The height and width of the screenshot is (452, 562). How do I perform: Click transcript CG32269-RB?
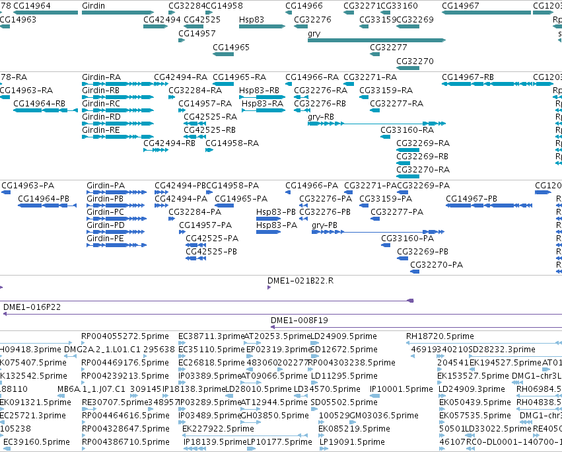coord(422,157)
